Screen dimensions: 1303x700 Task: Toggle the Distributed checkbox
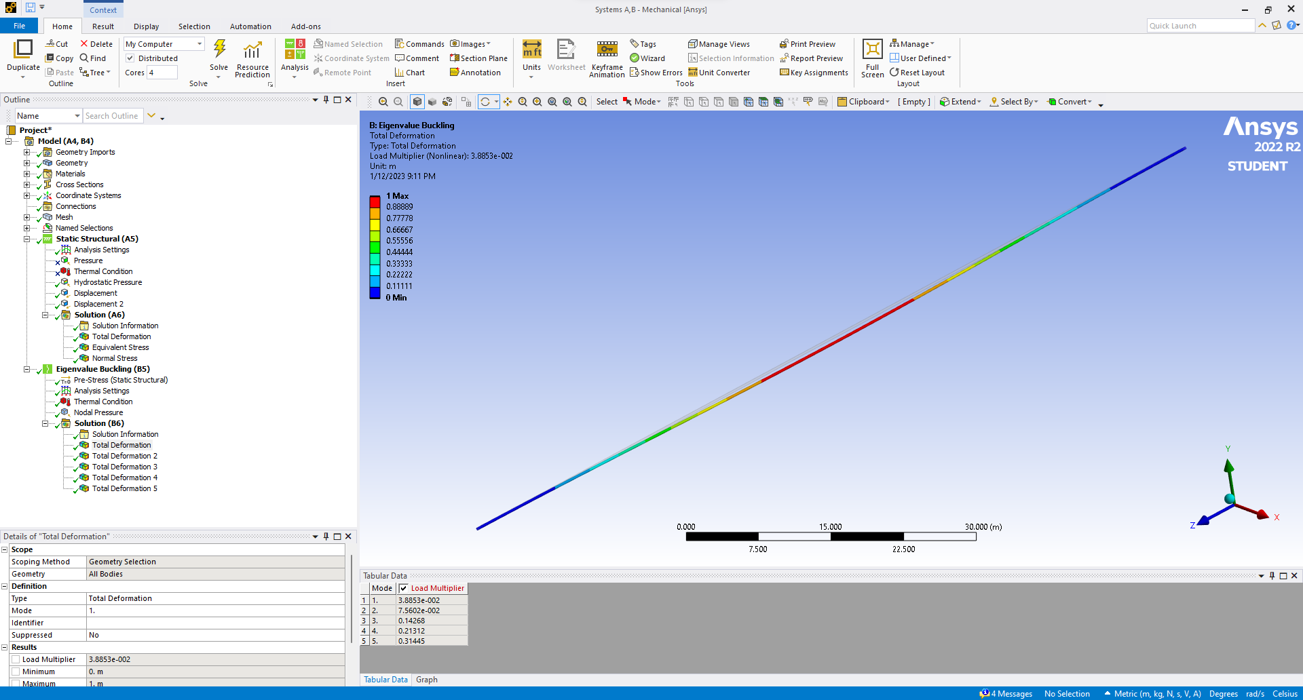130,58
